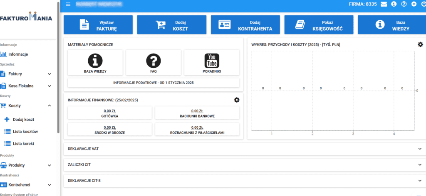Open Informacje podatkowe od 1 stycznia 2025
This screenshot has height=196, width=426.
coord(154,83)
